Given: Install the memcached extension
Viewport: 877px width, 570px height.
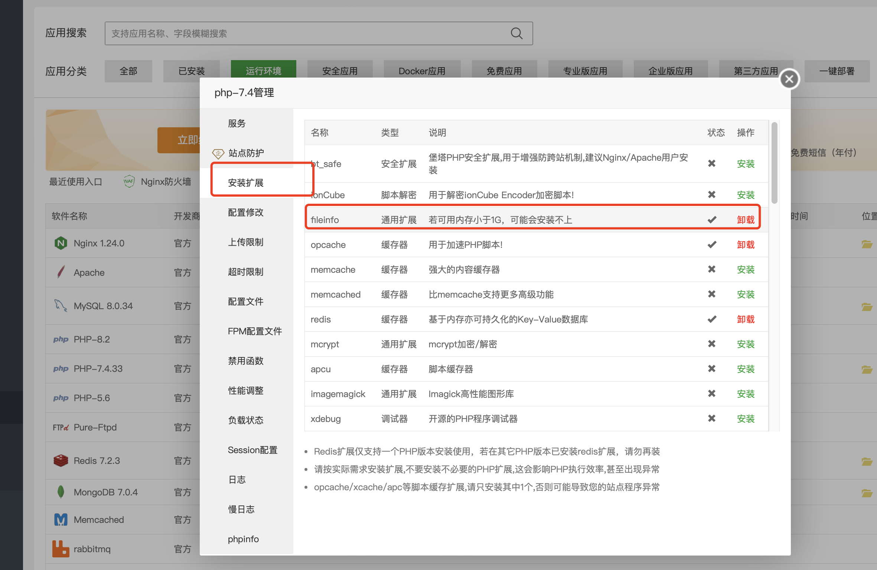Looking at the screenshot, I should (746, 294).
